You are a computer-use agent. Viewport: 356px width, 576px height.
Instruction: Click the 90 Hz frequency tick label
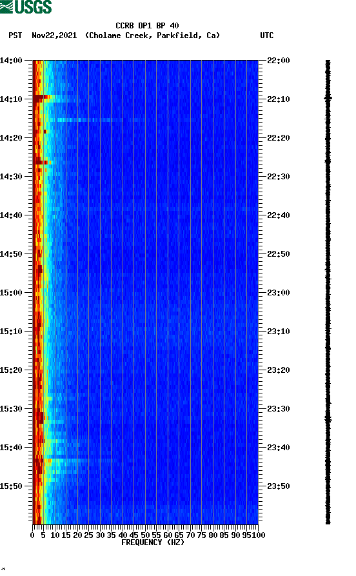point(235,535)
